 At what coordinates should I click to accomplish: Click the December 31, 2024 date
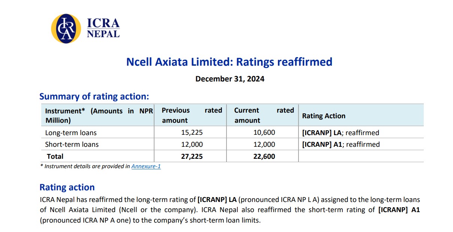pos(229,79)
